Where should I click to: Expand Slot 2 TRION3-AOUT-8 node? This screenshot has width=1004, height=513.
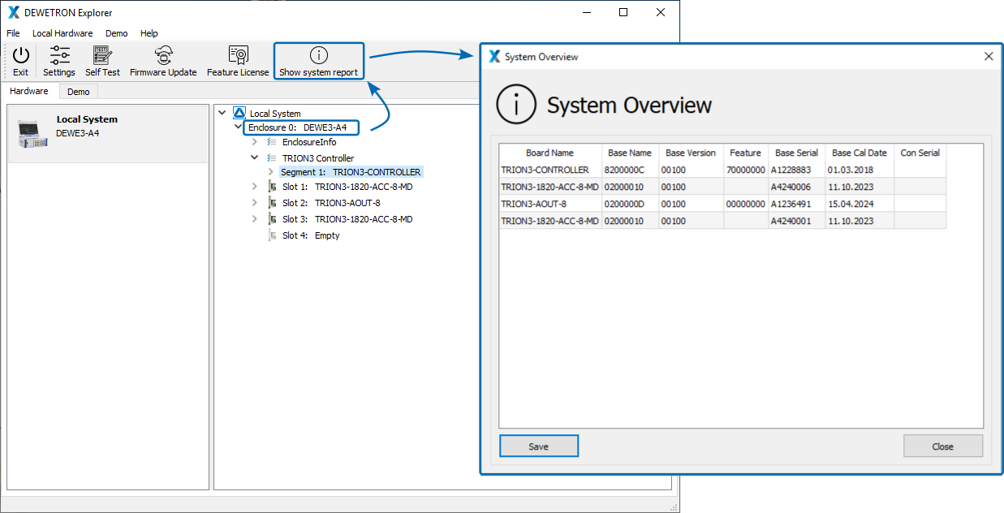click(x=254, y=203)
